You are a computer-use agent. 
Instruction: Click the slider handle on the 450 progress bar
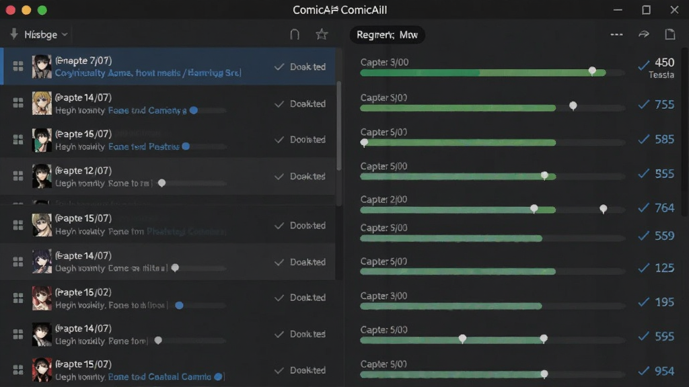tap(592, 71)
